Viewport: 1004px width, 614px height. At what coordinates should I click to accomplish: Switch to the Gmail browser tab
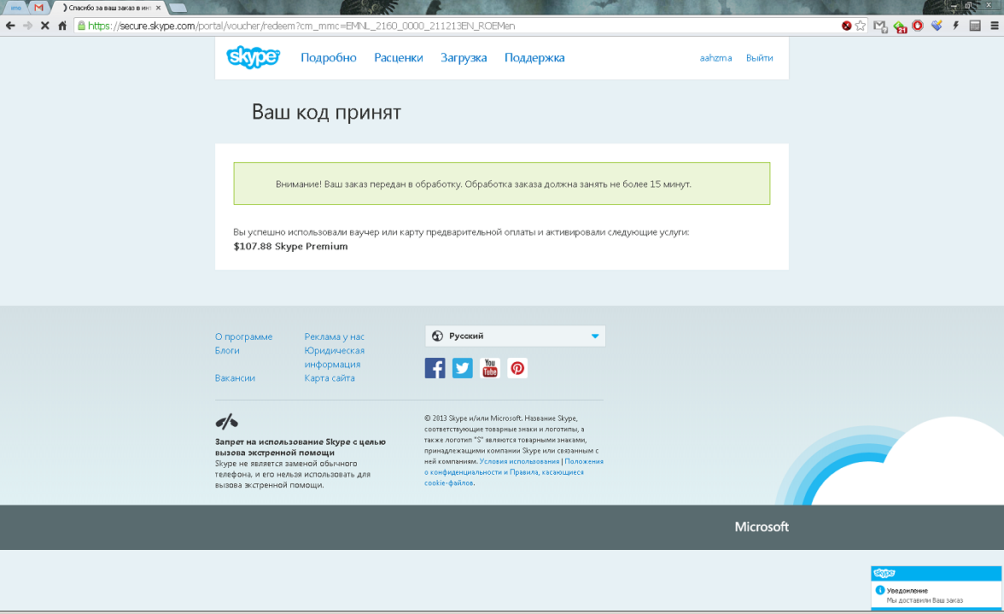[38, 8]
